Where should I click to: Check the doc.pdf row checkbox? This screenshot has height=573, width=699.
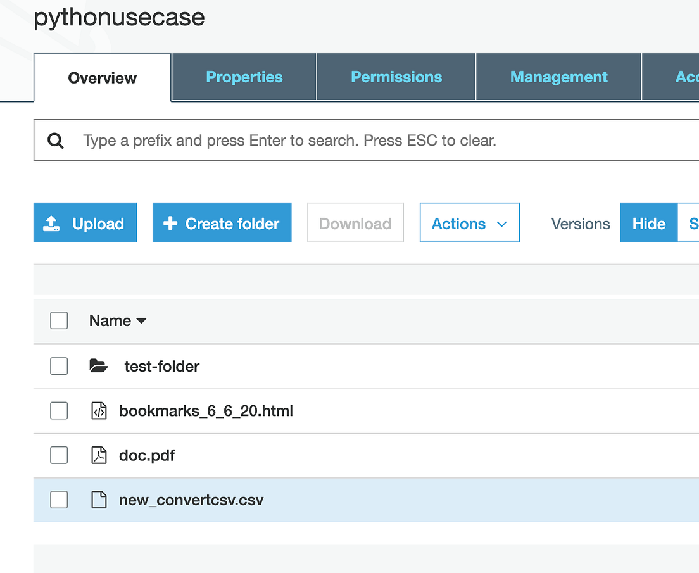[x=59, y=455]
